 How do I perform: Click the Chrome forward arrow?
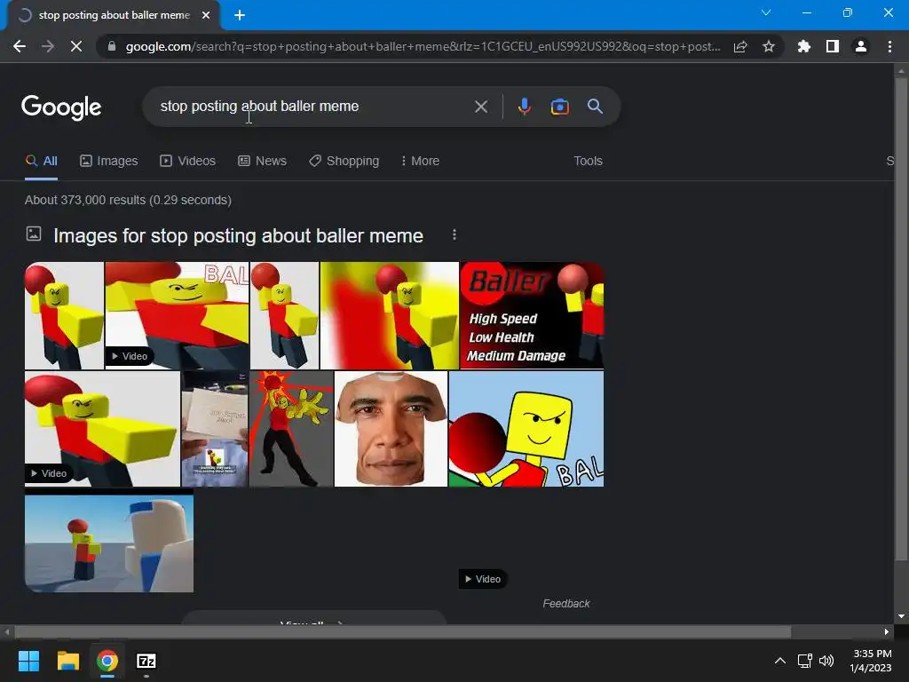(x=48, y=46)
